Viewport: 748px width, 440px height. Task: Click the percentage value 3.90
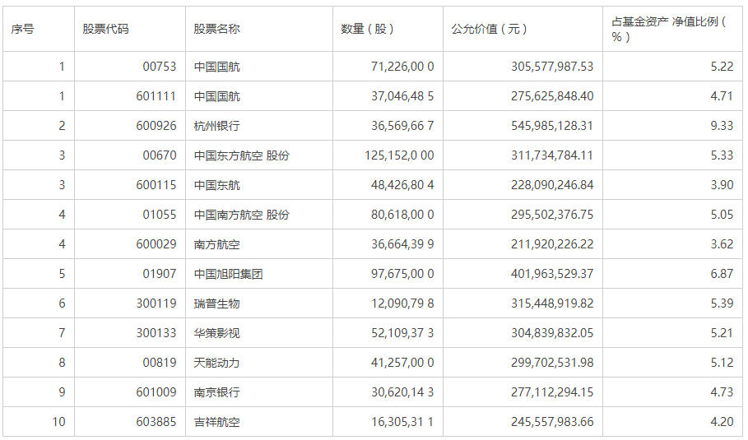point(722,185)
